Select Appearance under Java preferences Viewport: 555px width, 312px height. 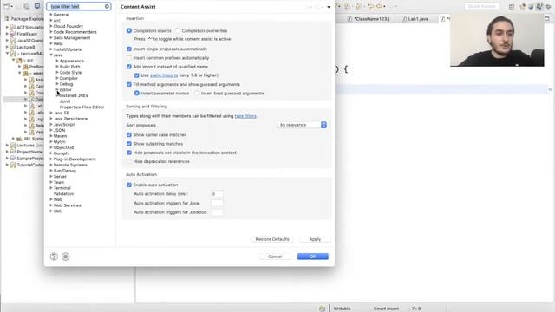[71, 61]
